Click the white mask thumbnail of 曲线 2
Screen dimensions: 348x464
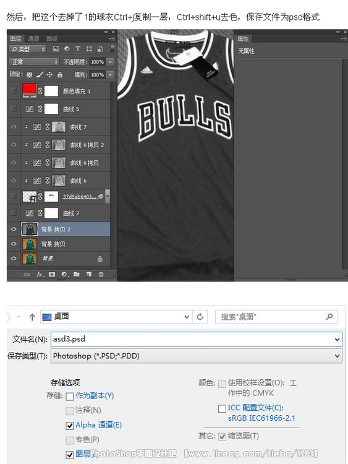pos(51,213)
